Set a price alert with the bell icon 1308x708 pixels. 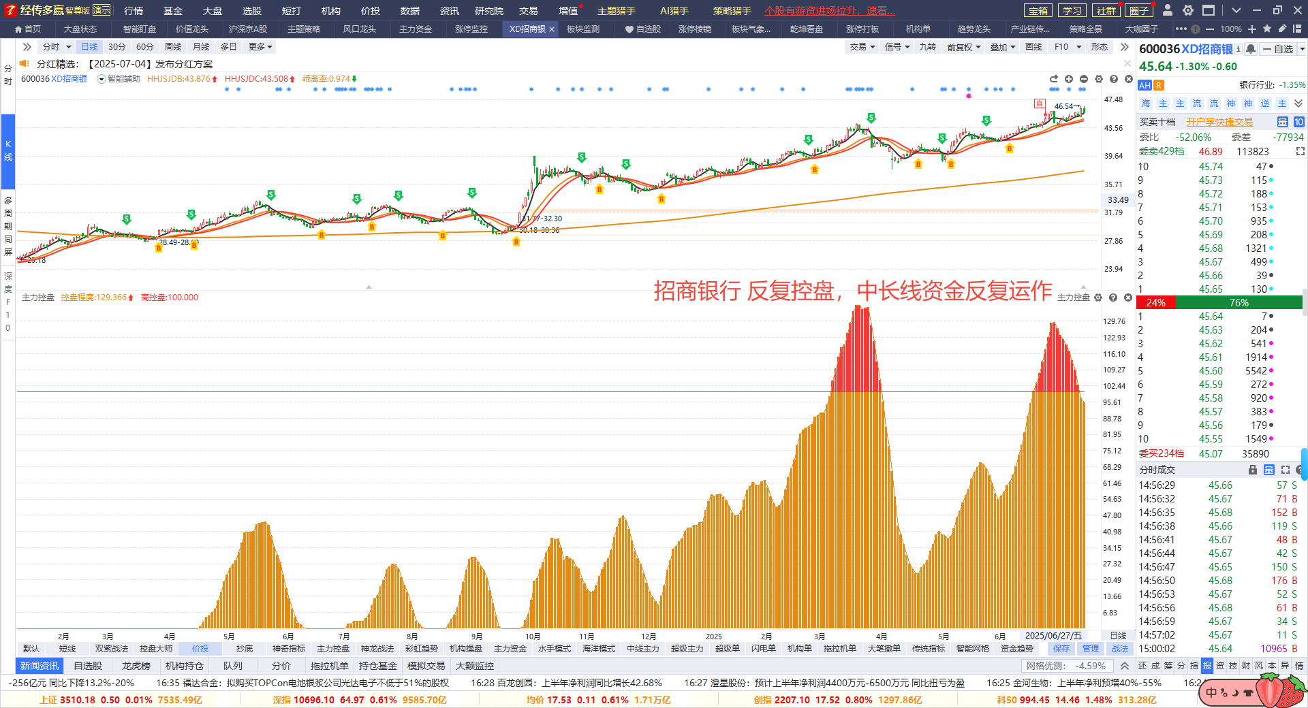[1251, 49]
